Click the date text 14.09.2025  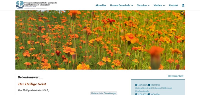pyautogui.click(x=142, y=85)
